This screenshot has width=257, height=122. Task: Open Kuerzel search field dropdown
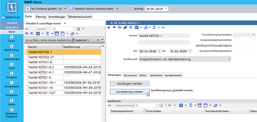(54, 29)
